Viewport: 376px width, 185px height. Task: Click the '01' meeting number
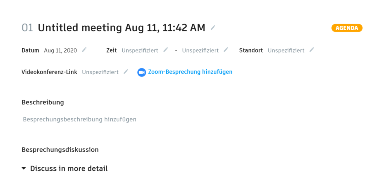click(x=28, y=28)
